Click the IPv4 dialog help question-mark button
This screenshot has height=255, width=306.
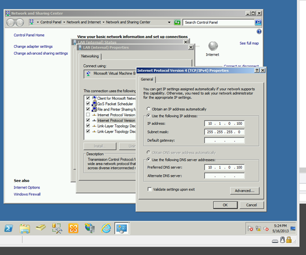click(257, 71)
